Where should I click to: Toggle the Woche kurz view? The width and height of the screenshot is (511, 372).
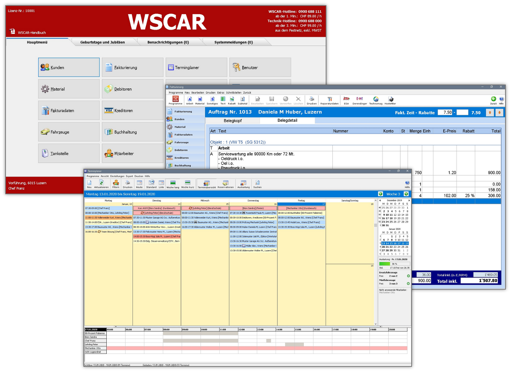pyautogui.click(x=187, y=183)
